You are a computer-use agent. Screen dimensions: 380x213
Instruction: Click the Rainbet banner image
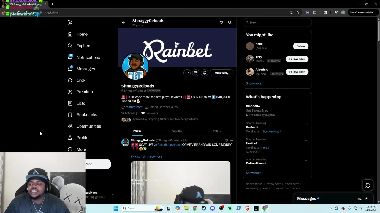click(177, 47)
